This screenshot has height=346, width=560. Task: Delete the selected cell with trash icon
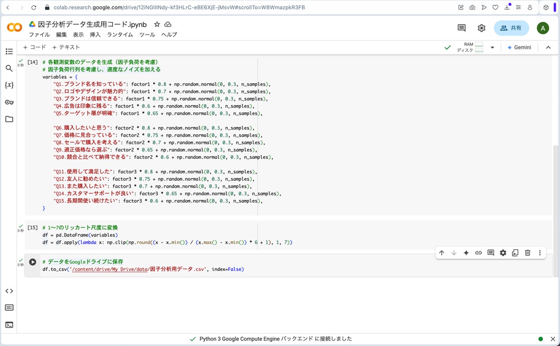[528, 253]
